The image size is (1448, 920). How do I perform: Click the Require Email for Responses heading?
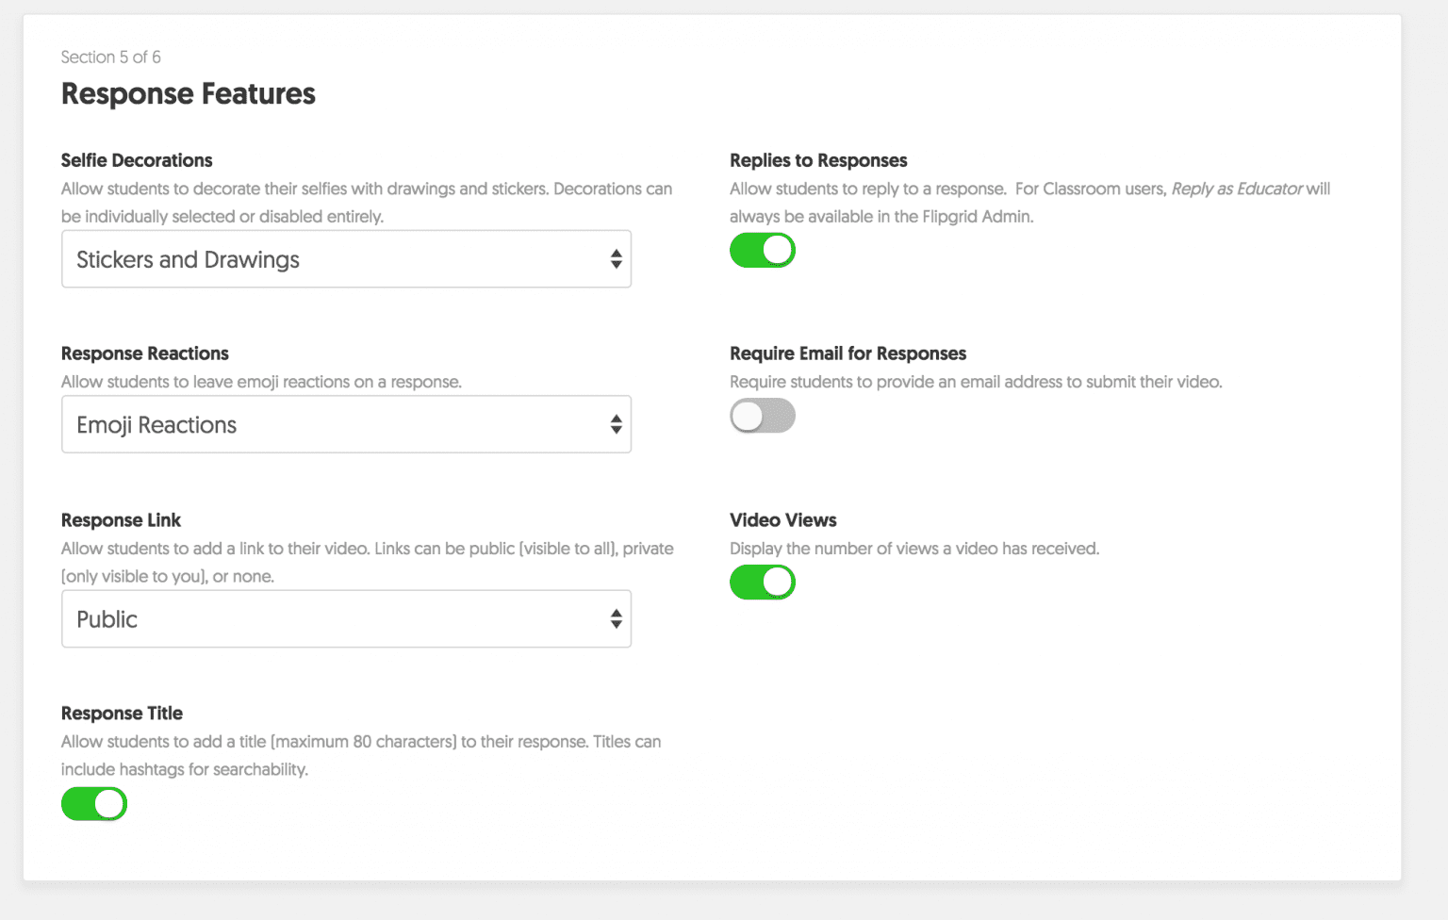coord(847,353)
